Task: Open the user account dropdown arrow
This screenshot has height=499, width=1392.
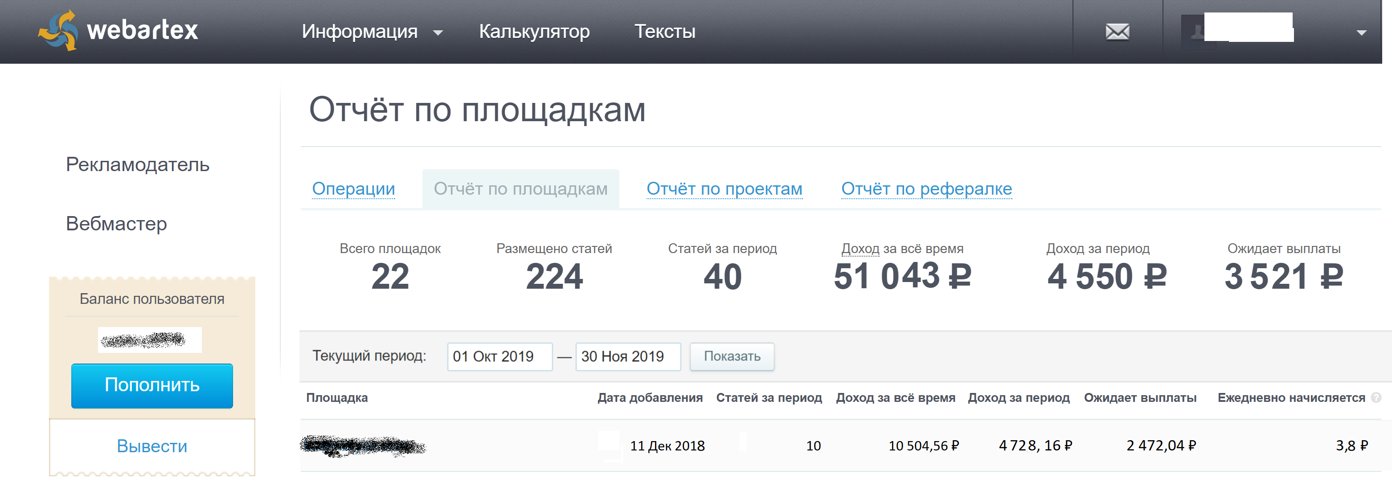Action: (x=1361, y=33)
